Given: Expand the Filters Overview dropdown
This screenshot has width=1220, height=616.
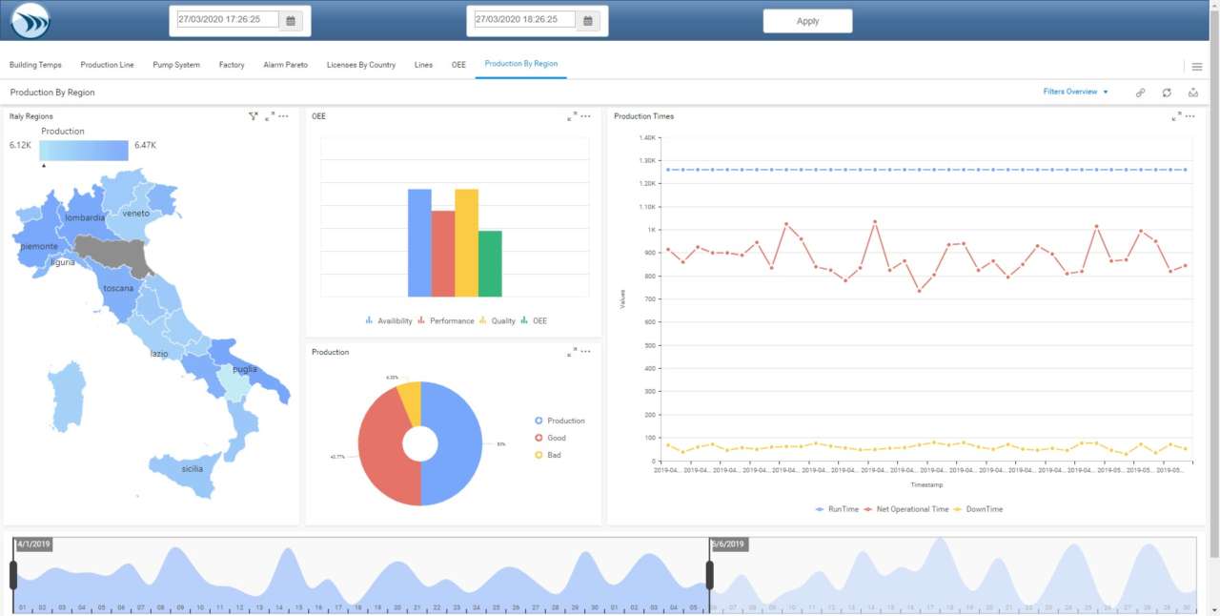Looking at the screenshot, I should click(x=1075, y=92).
